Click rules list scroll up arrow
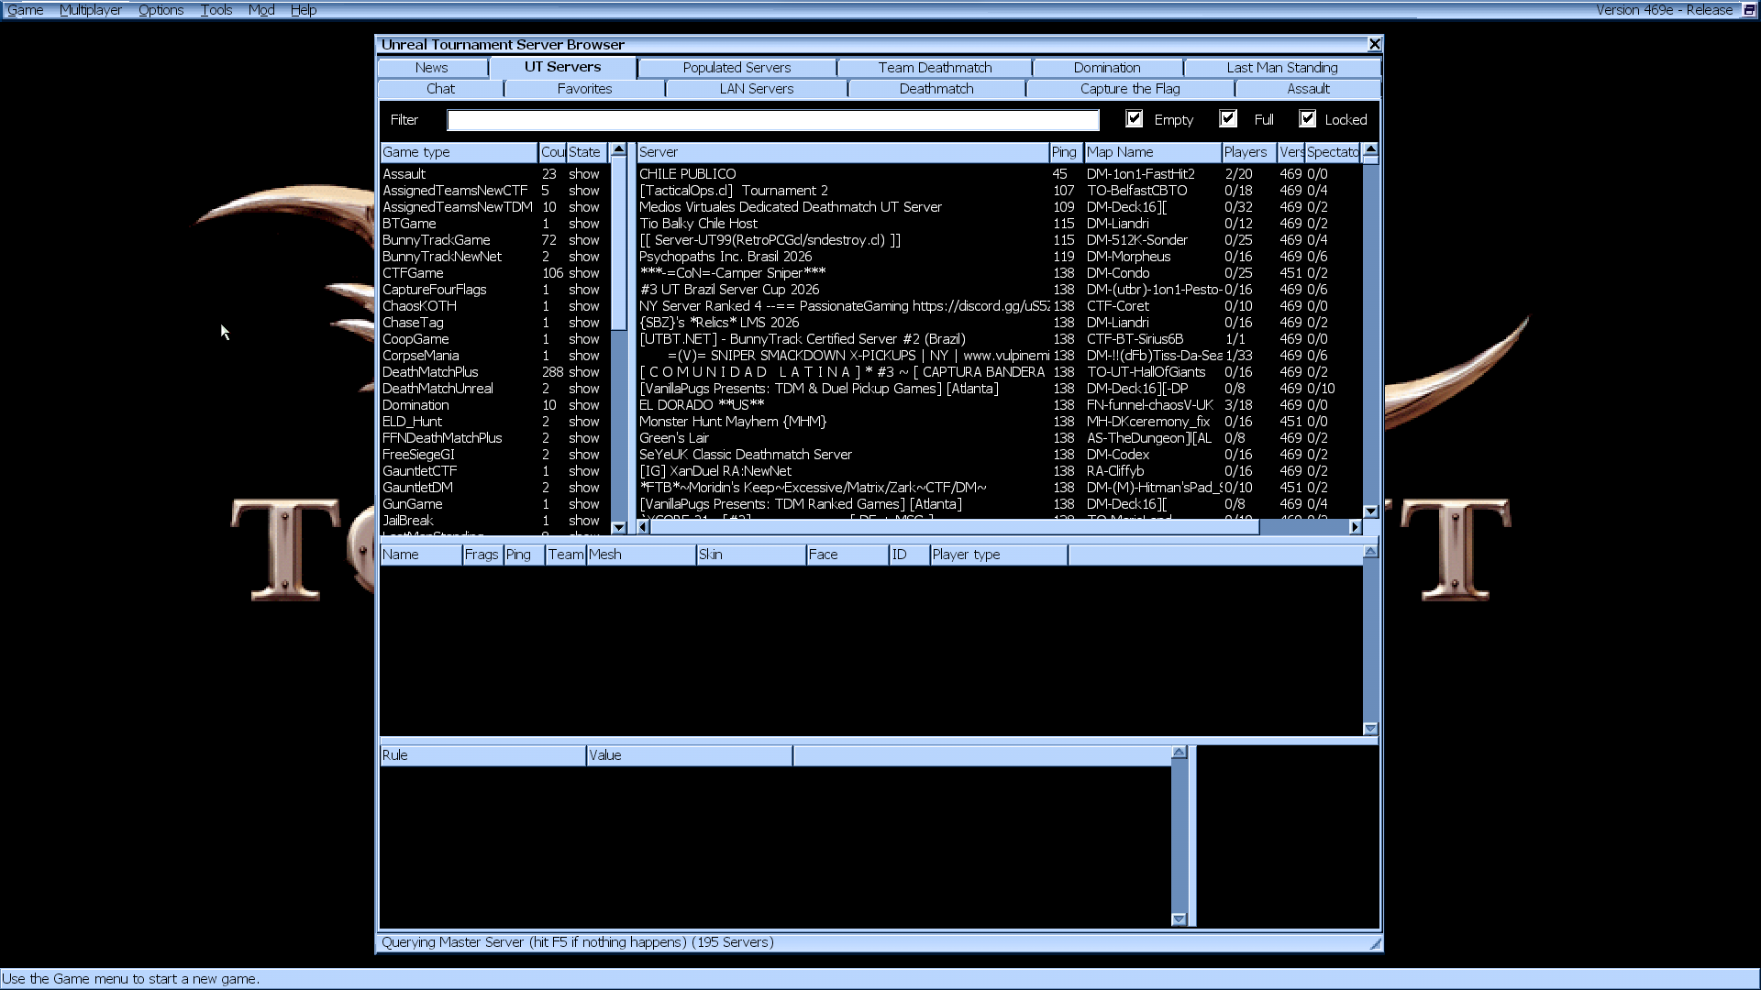Viewport: 1761px width, 990px height. point(1180,753)
